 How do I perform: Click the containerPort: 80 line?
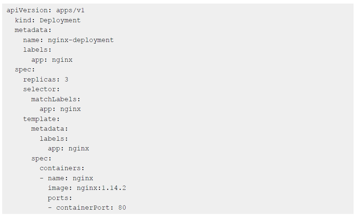pyautogui.click(x=91, y=207)
